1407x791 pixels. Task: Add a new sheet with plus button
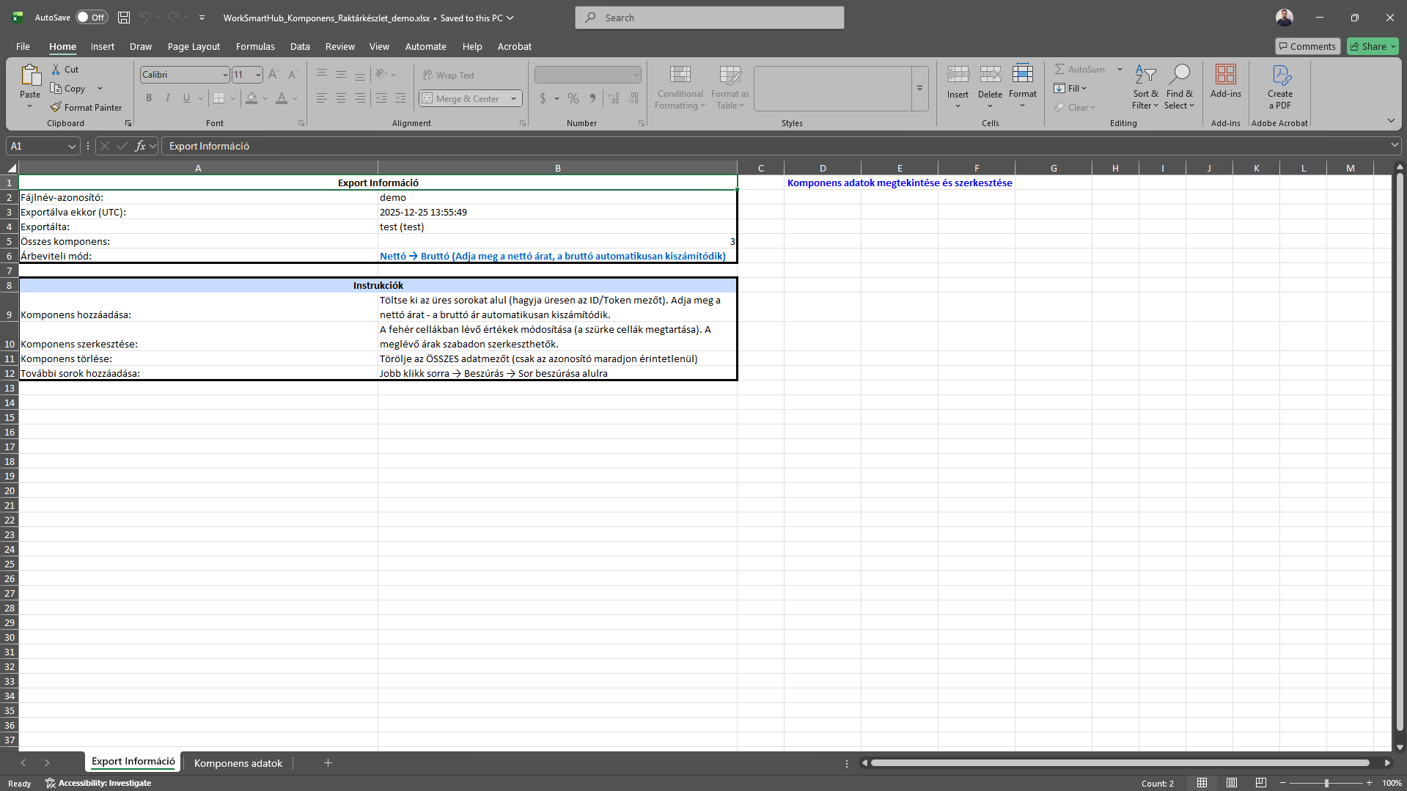click(x=328, y=763)
